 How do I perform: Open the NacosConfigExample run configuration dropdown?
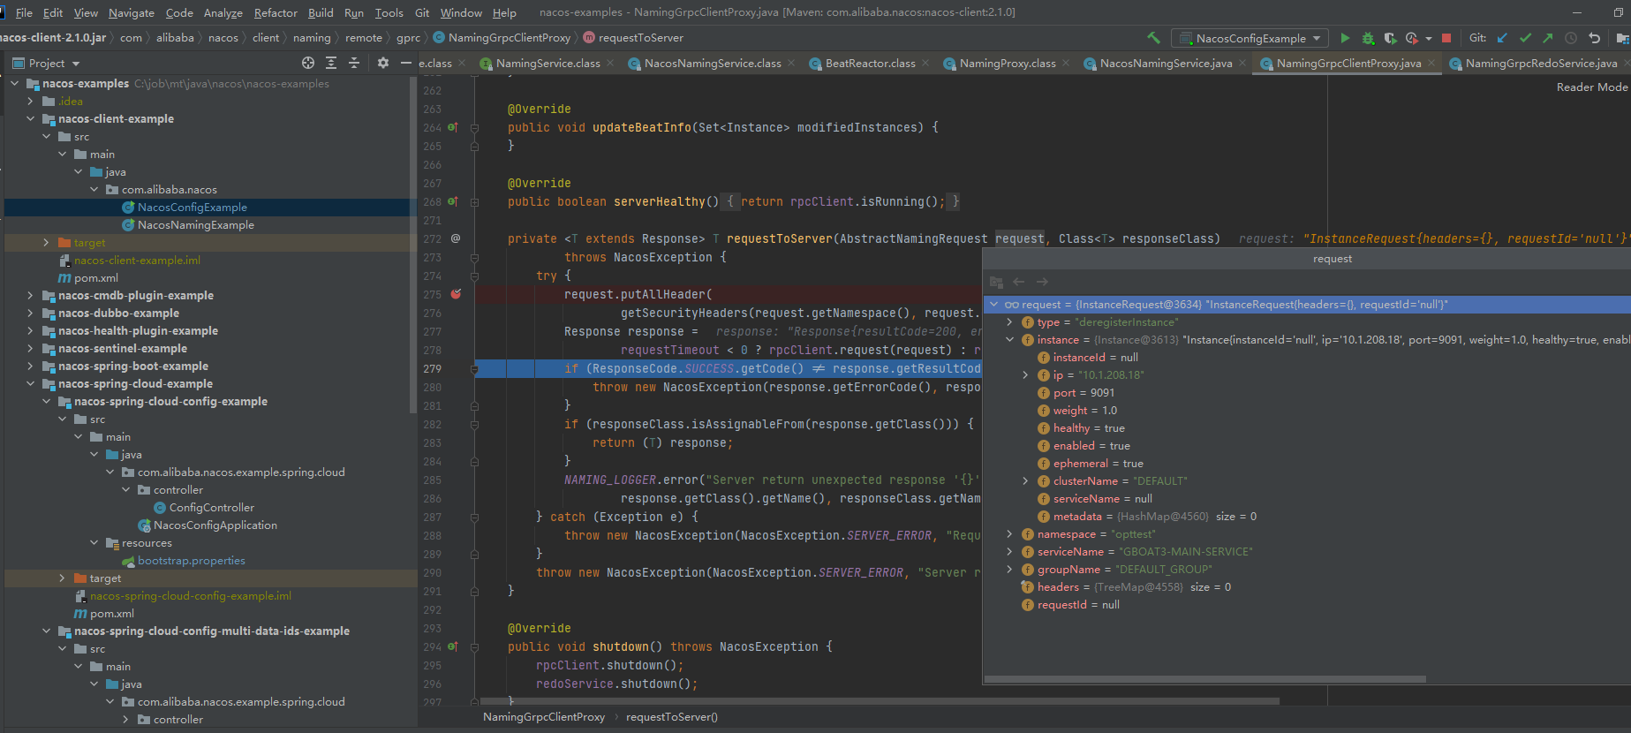(x=1250, y=38)
